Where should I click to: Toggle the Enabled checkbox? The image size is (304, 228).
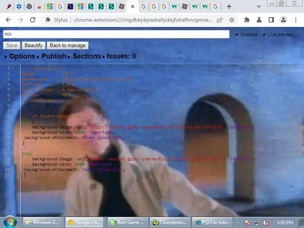pos(236,35)
